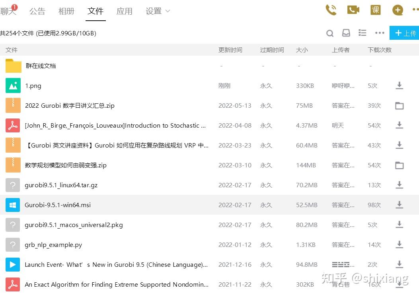Click the 2022-05-13 update date
Image resolution: width=419 pixels, height=297 pixels.
(235, 105)
